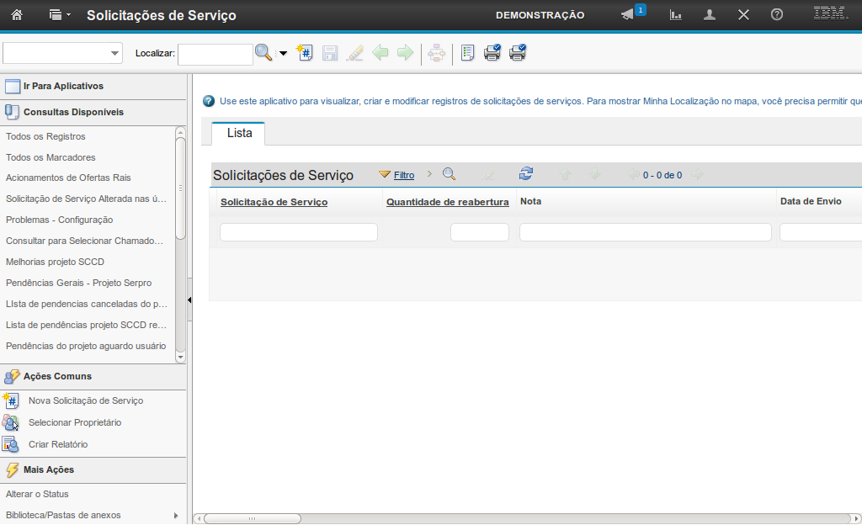Click the table header search magnifier icon
Screen dimensions: 862x525
[x=449, y=174]
